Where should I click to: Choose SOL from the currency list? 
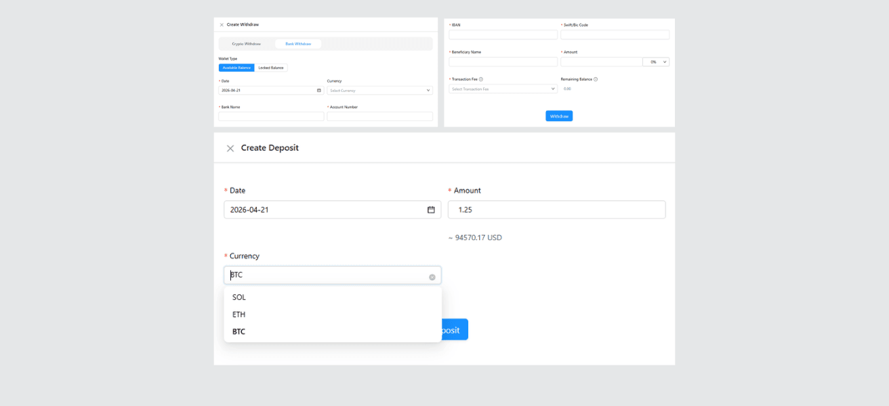(239, 297)
